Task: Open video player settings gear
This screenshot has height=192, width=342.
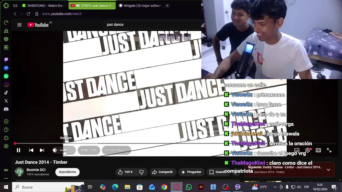Action: pyautogui.click(x=308, y=150)
